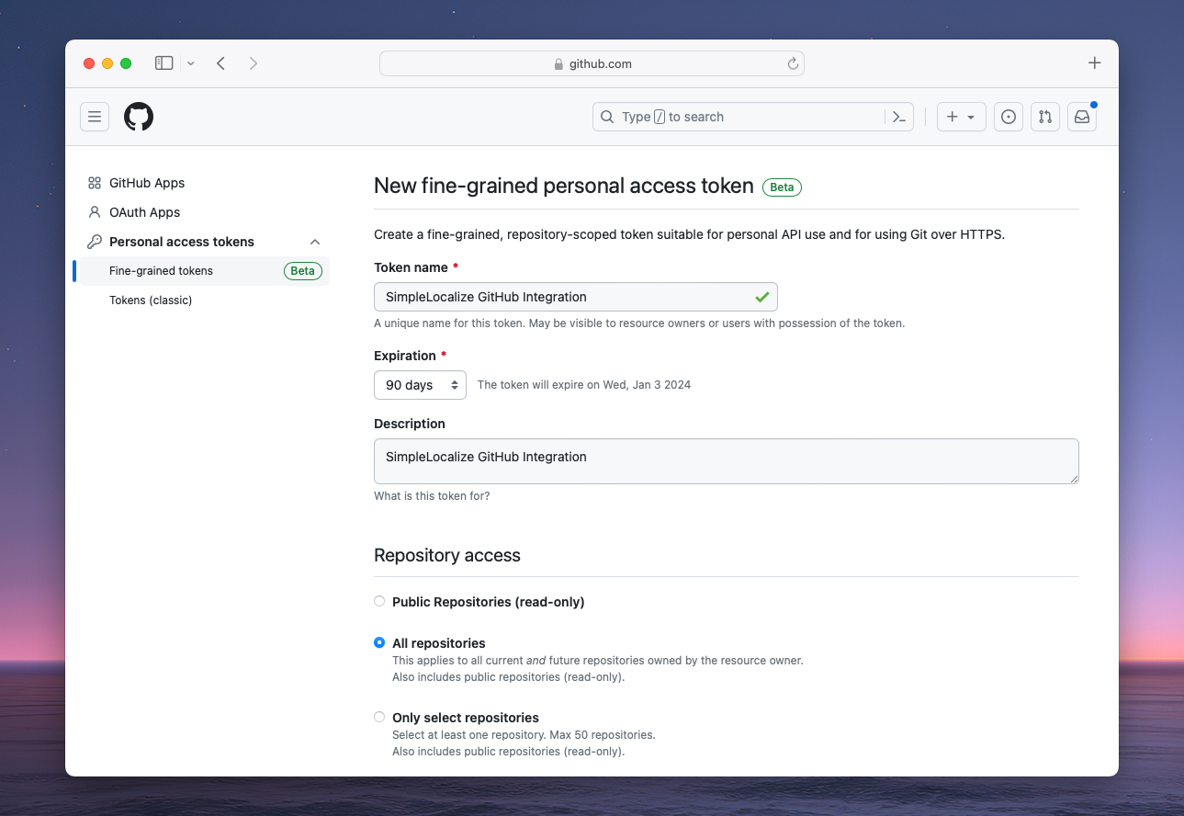The image size is (1184, 816).
Task: Click 'The token will expire on Wed, Jan 3 2024'
Action: (x=584, y=385)
